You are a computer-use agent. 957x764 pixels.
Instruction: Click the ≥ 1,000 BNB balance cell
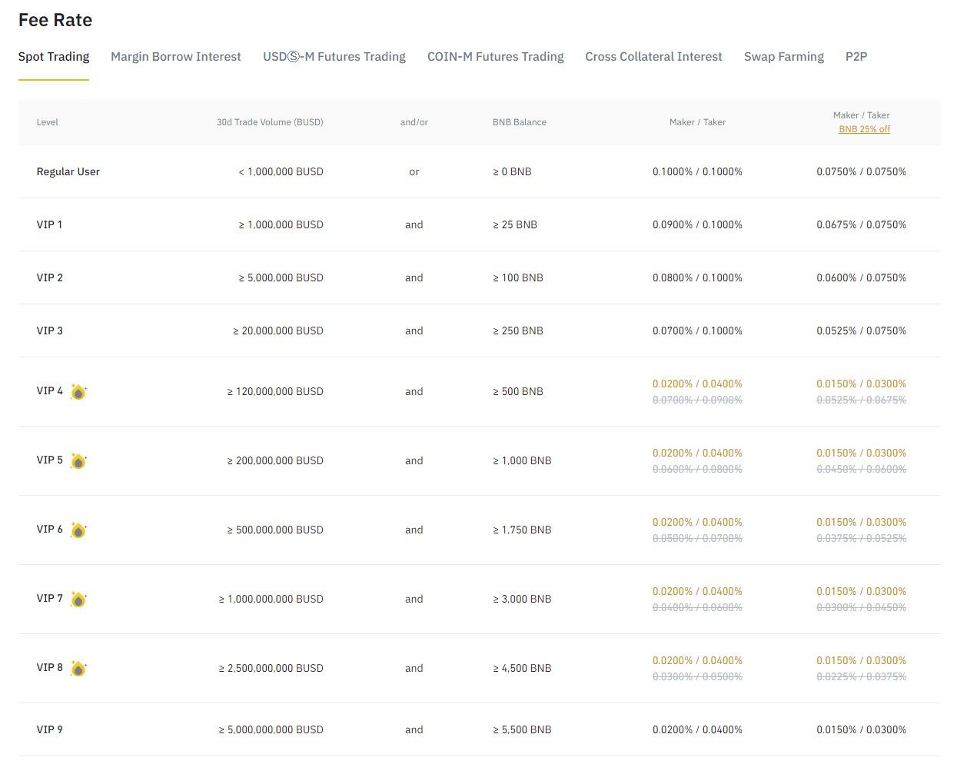click(x=522, y=461)
